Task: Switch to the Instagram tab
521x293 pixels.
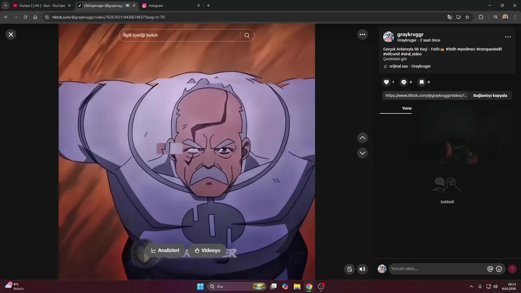Action: click(171, 6)
